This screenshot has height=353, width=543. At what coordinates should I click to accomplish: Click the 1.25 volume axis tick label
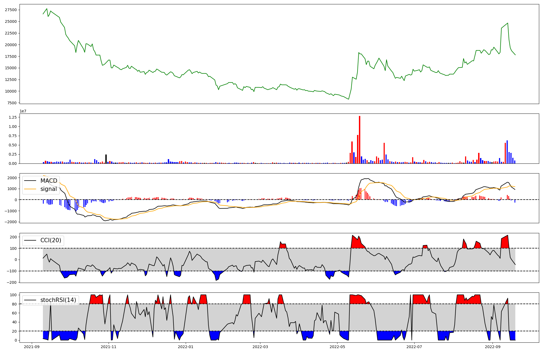(13, 117)
